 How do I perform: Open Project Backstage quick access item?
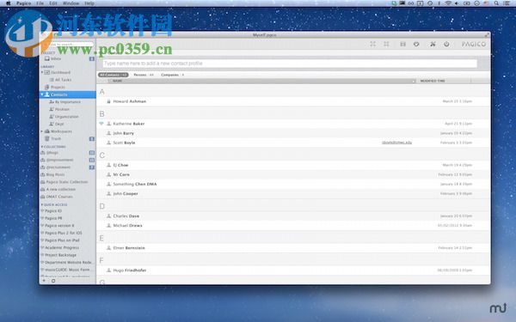[x=60, y=255]
